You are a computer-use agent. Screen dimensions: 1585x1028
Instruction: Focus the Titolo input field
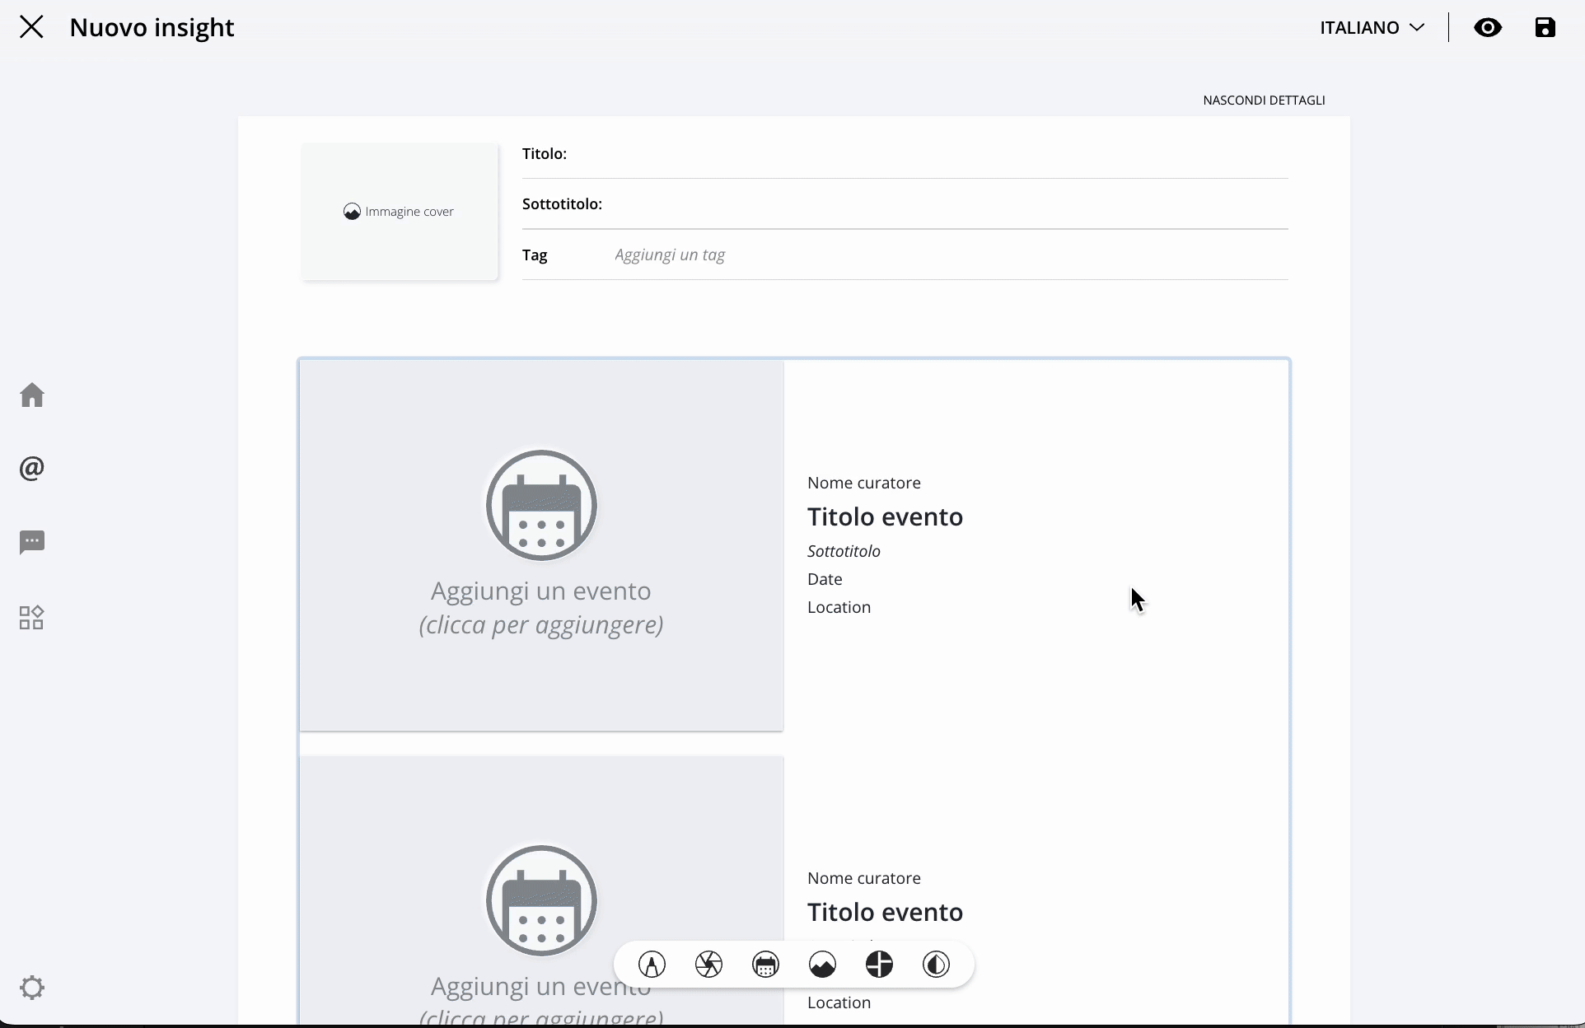click(x=927, y=155)
